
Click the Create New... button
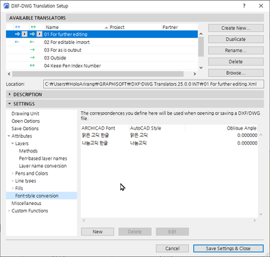click(236, 28)
